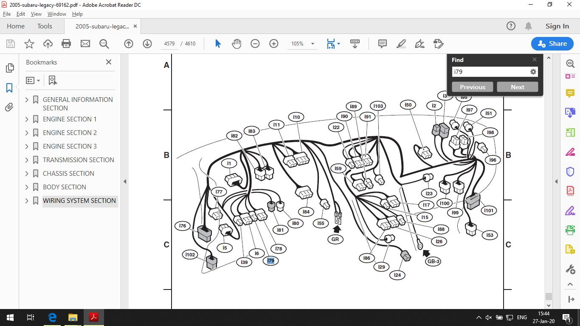The width and height of the screenshot is (580, 326).
Task: Toggle page thumbnails panel
Action: click(x=9, y=68)
